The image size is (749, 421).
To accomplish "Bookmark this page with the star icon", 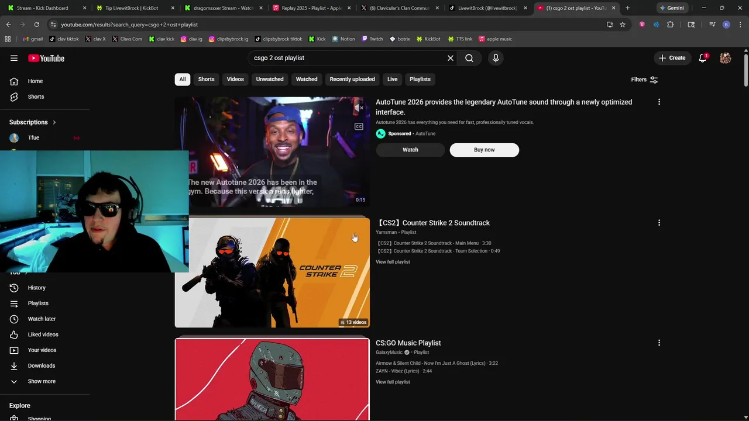I will [623, 25].
